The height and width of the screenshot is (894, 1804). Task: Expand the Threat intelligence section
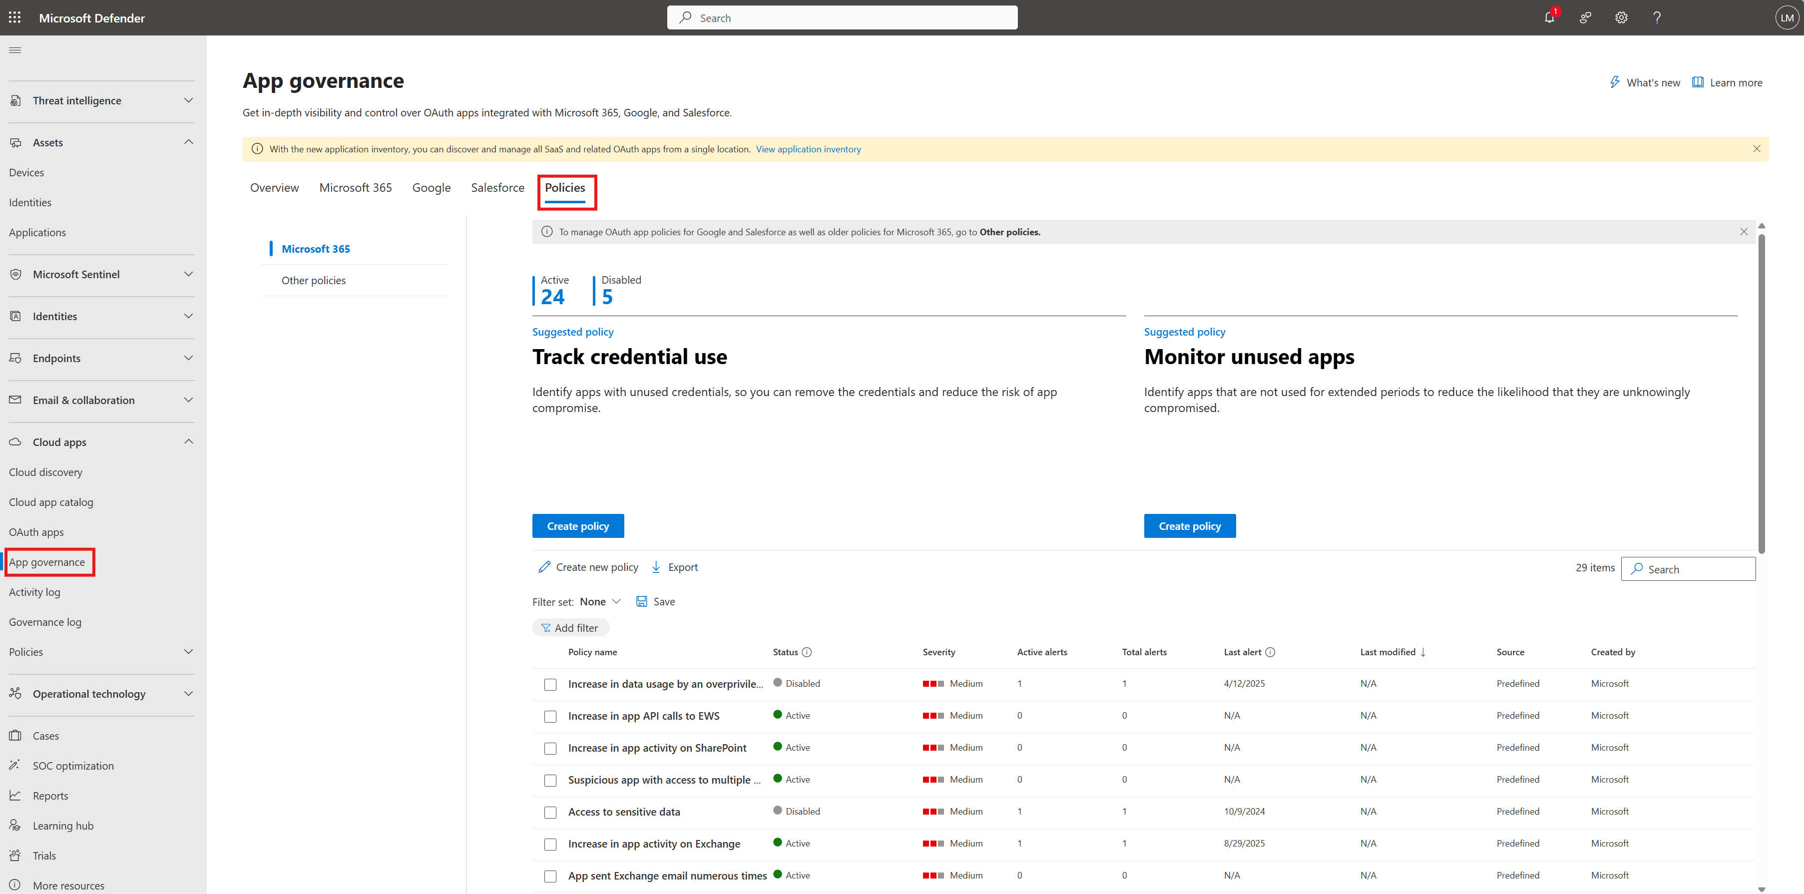(188, 101)
